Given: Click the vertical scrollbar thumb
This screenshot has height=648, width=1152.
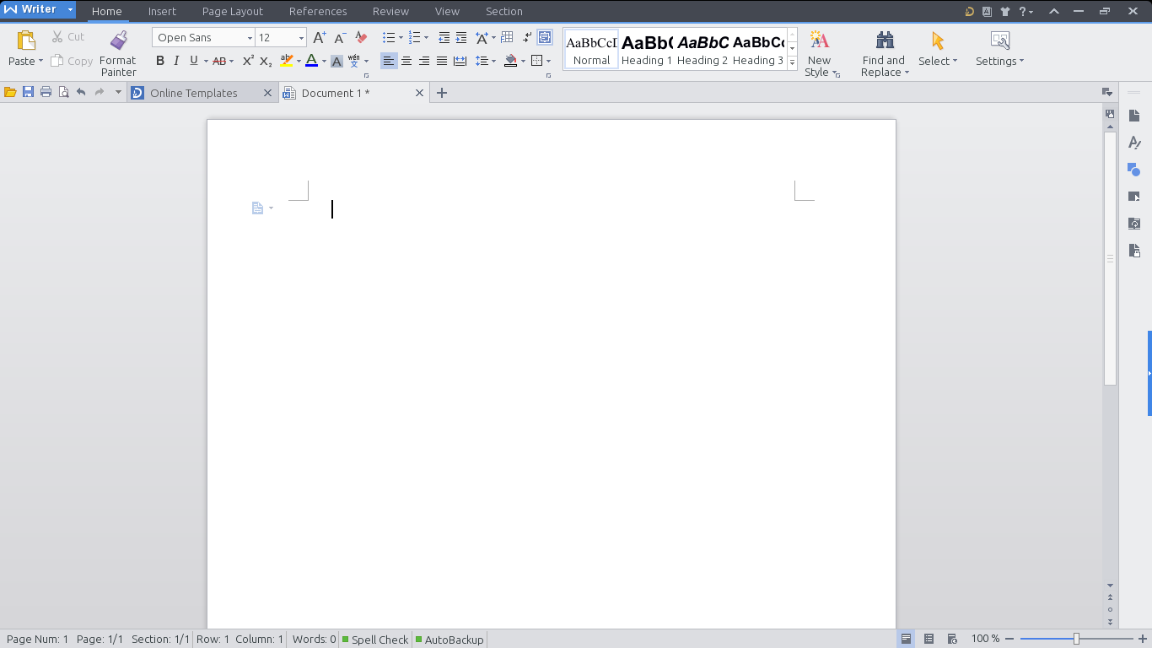Looking at the screenshot, I should [x=1110, y=259].
